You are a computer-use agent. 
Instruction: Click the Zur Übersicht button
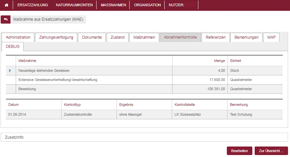tap(271, 151)
